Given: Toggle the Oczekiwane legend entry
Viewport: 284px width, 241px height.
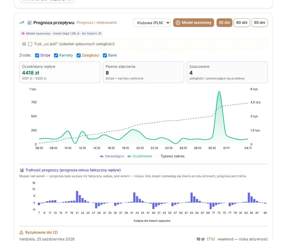Looking at the screenshot, I should point(140,156).
